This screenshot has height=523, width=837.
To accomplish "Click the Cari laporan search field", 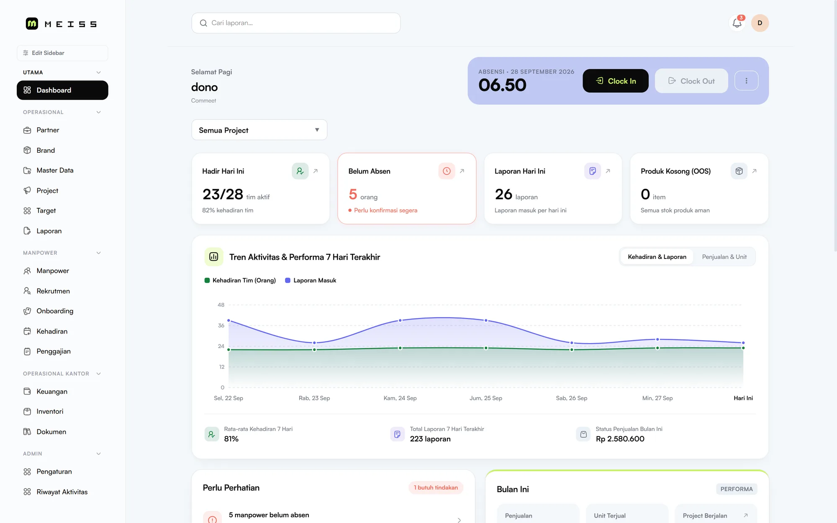I will tap(296, 23).
